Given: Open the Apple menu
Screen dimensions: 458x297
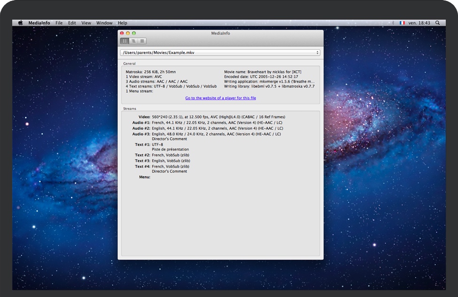Looking at the screenshot, I should pyautogui.click(x=20, y=23).
